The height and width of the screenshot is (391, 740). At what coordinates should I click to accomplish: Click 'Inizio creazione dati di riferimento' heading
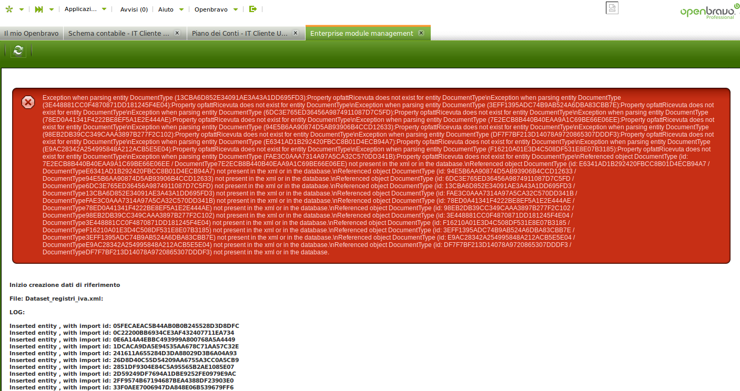(65, 285)
